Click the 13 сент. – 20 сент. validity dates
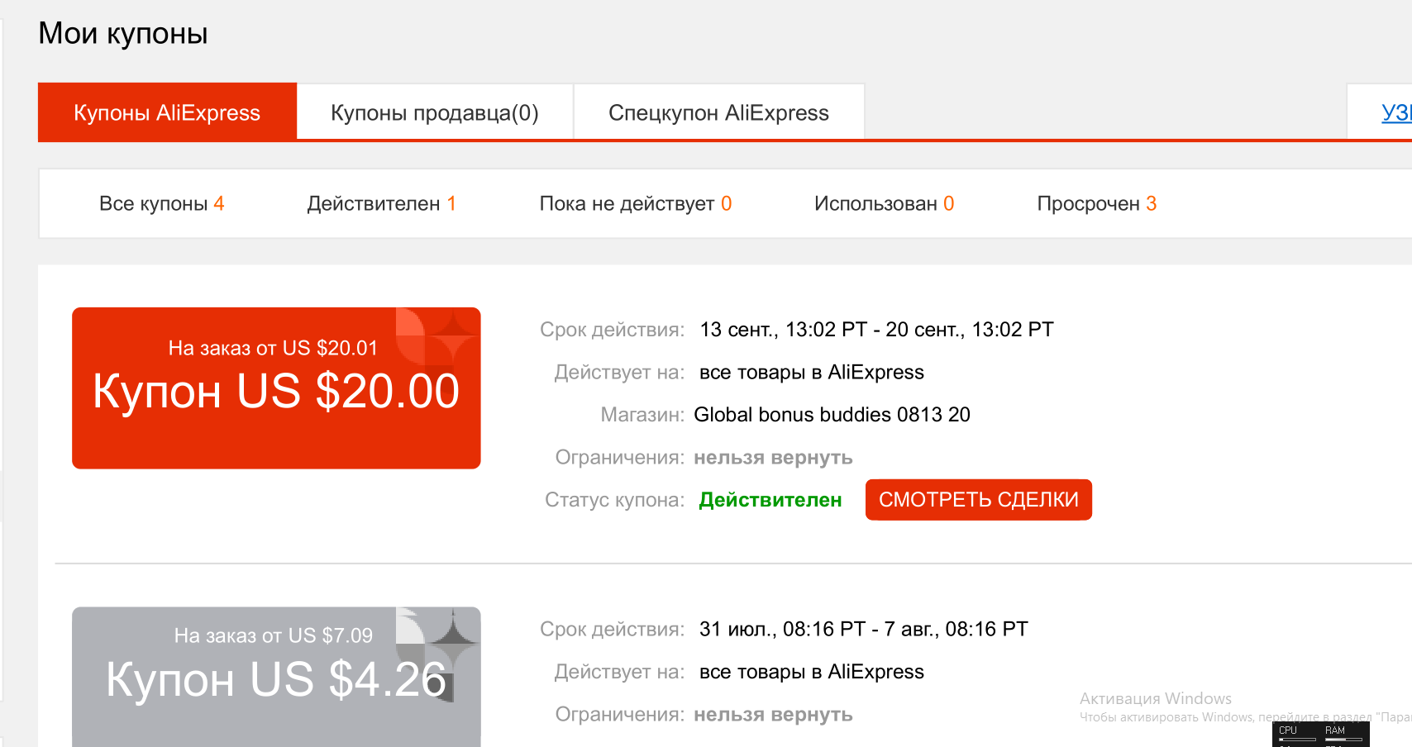The height and width of the screenshot is (747, 1412). (876, 330)
